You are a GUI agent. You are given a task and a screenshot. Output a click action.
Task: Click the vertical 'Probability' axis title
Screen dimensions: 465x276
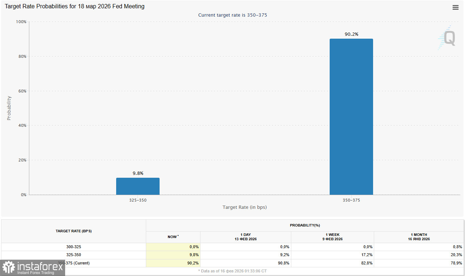(9, 108)
